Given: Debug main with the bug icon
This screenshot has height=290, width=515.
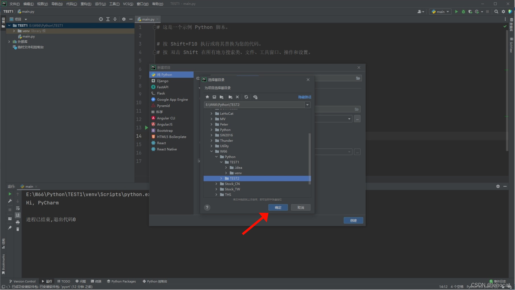Looking at the screenshot, I should click(x=464, y=12).
